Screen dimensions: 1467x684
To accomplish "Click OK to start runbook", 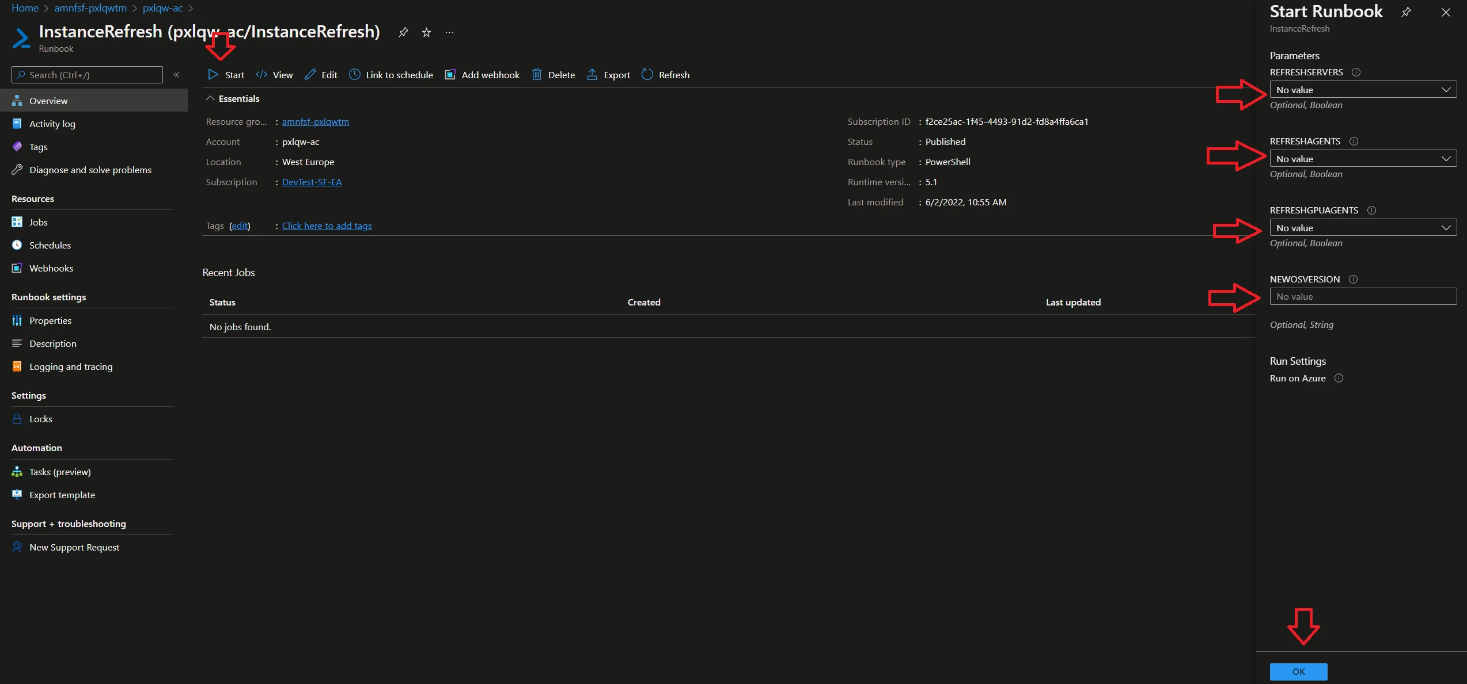I will point(1298,671).
